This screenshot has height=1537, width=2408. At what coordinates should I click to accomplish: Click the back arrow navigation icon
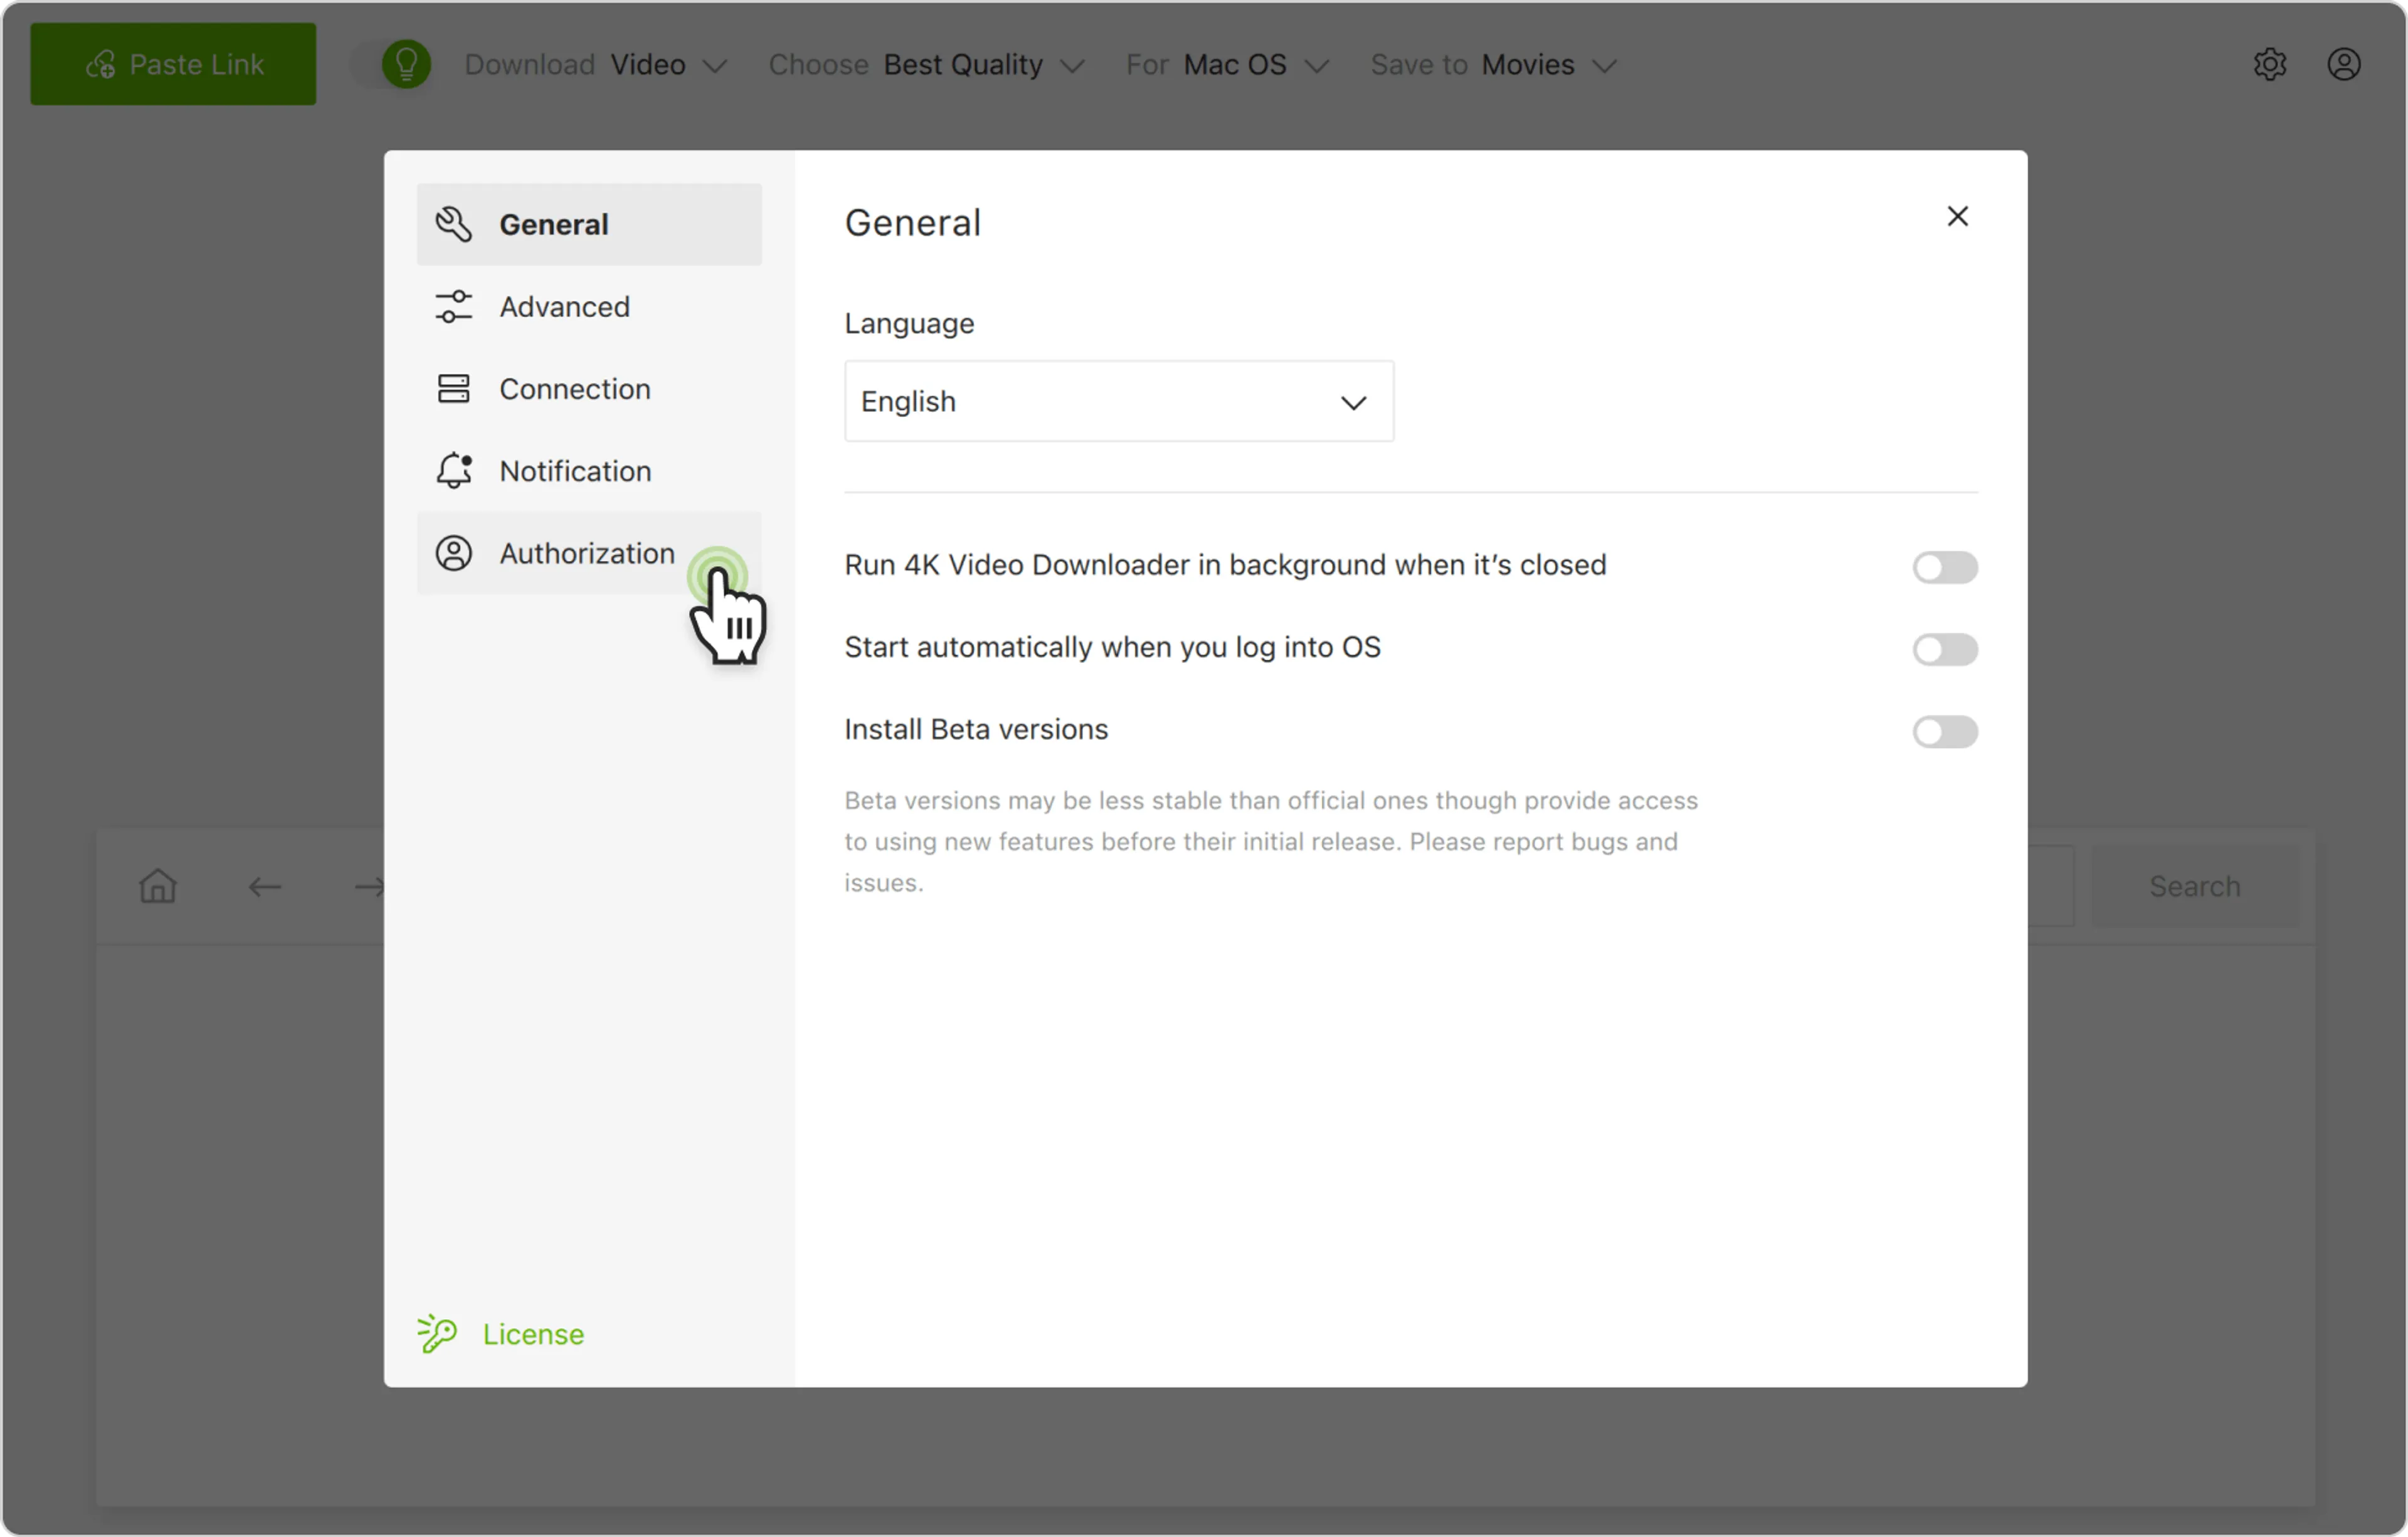click(x=265, y=886)
